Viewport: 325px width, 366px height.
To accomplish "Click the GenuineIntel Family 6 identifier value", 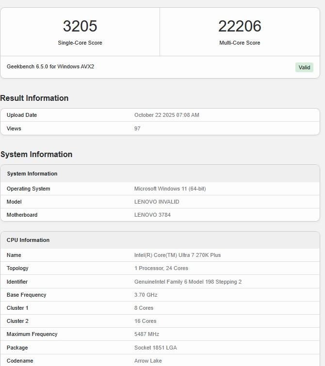I will point(188,282).
